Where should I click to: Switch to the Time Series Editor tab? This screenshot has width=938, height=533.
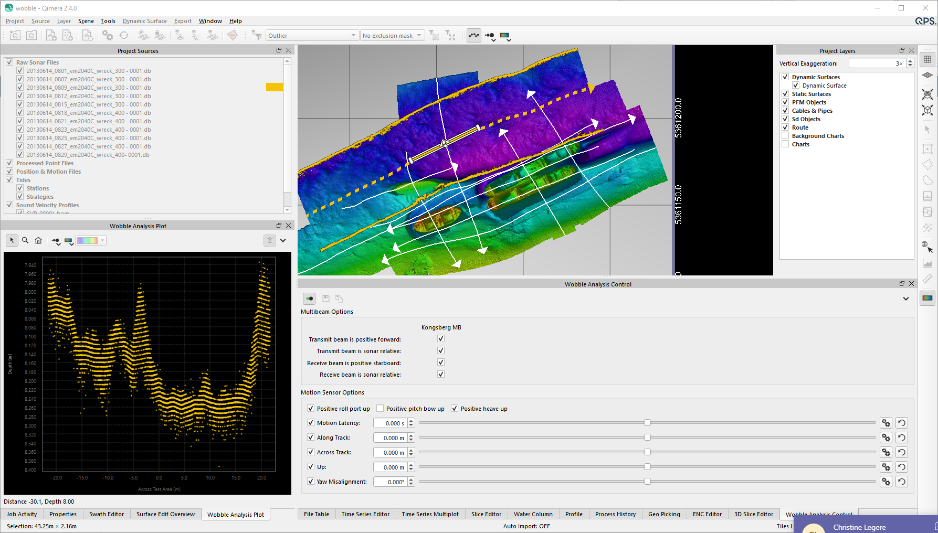(365, 514)
